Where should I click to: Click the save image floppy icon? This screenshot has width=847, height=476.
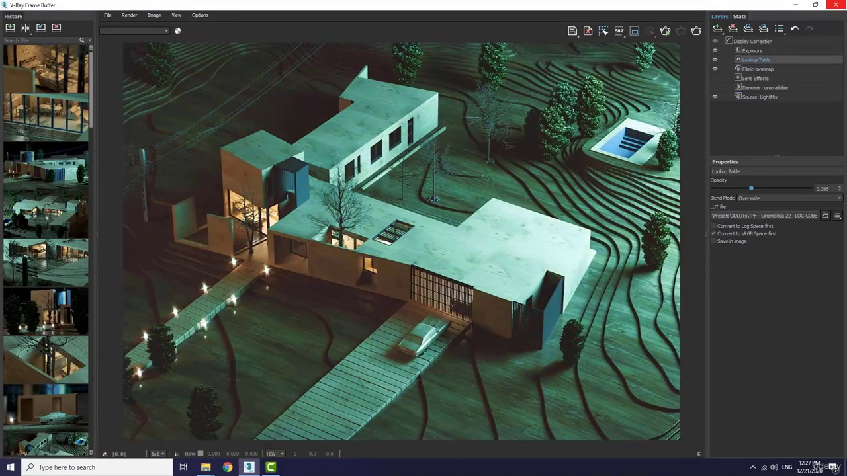point(572,30)
